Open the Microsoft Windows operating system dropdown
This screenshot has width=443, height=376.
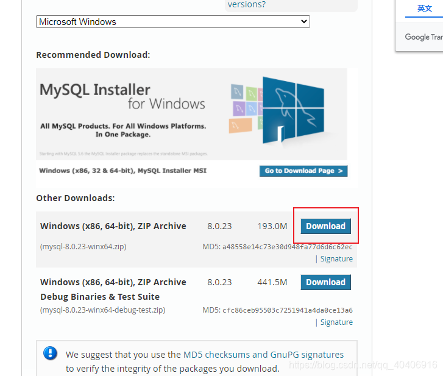tap(173, 22)
